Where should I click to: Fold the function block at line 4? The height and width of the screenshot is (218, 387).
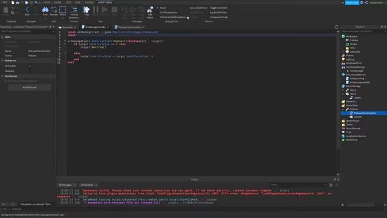pyautogui.click(x=65, y=41)
